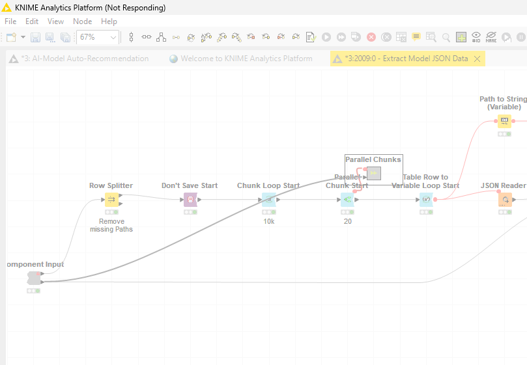Click the open out-port table view icon
This screenshot has width=527, height=365.
coord(431,37)
